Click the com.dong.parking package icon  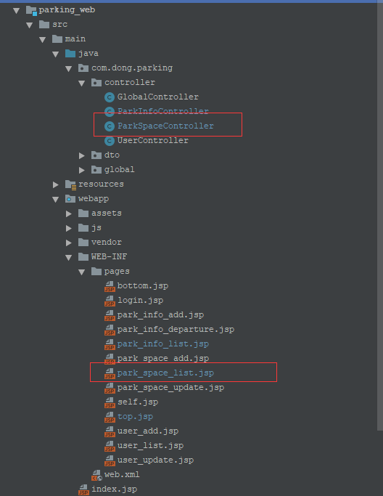83,68
